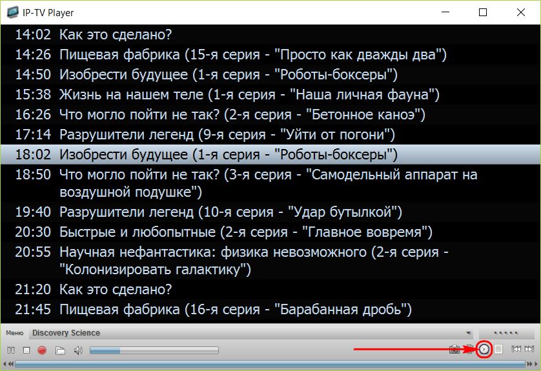541x371 pixels.
Task: Open settings via the gear icon
Action: [469, 349]
